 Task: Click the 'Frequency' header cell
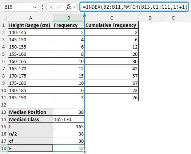[x=69, y=25]
